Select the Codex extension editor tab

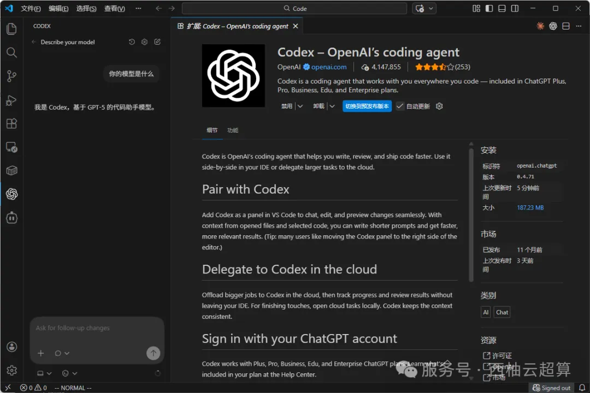pyautogui.click(x=238, y=26)
